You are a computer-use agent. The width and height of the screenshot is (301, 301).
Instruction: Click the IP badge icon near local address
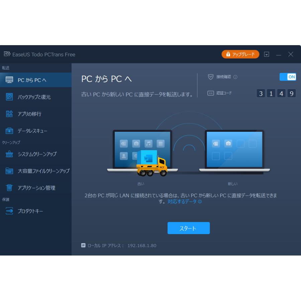(83, 245)
